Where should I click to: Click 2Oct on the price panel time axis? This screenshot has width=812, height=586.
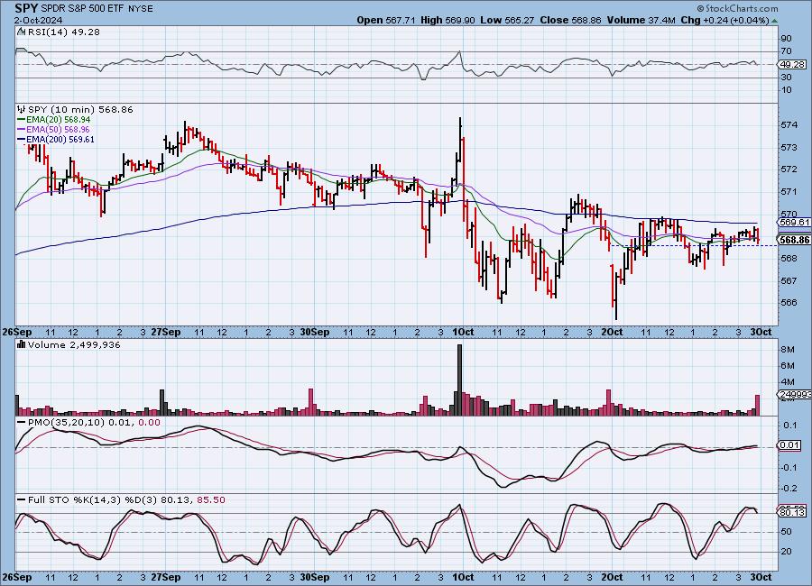612,333
